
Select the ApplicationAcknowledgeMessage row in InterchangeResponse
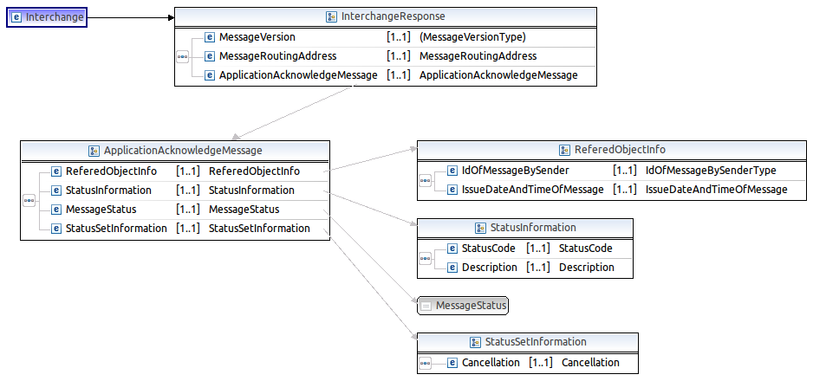coord(297,75)
